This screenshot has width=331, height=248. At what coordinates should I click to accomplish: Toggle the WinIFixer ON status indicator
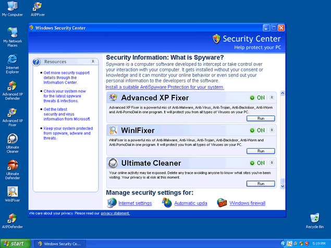[x=257, y=130]
